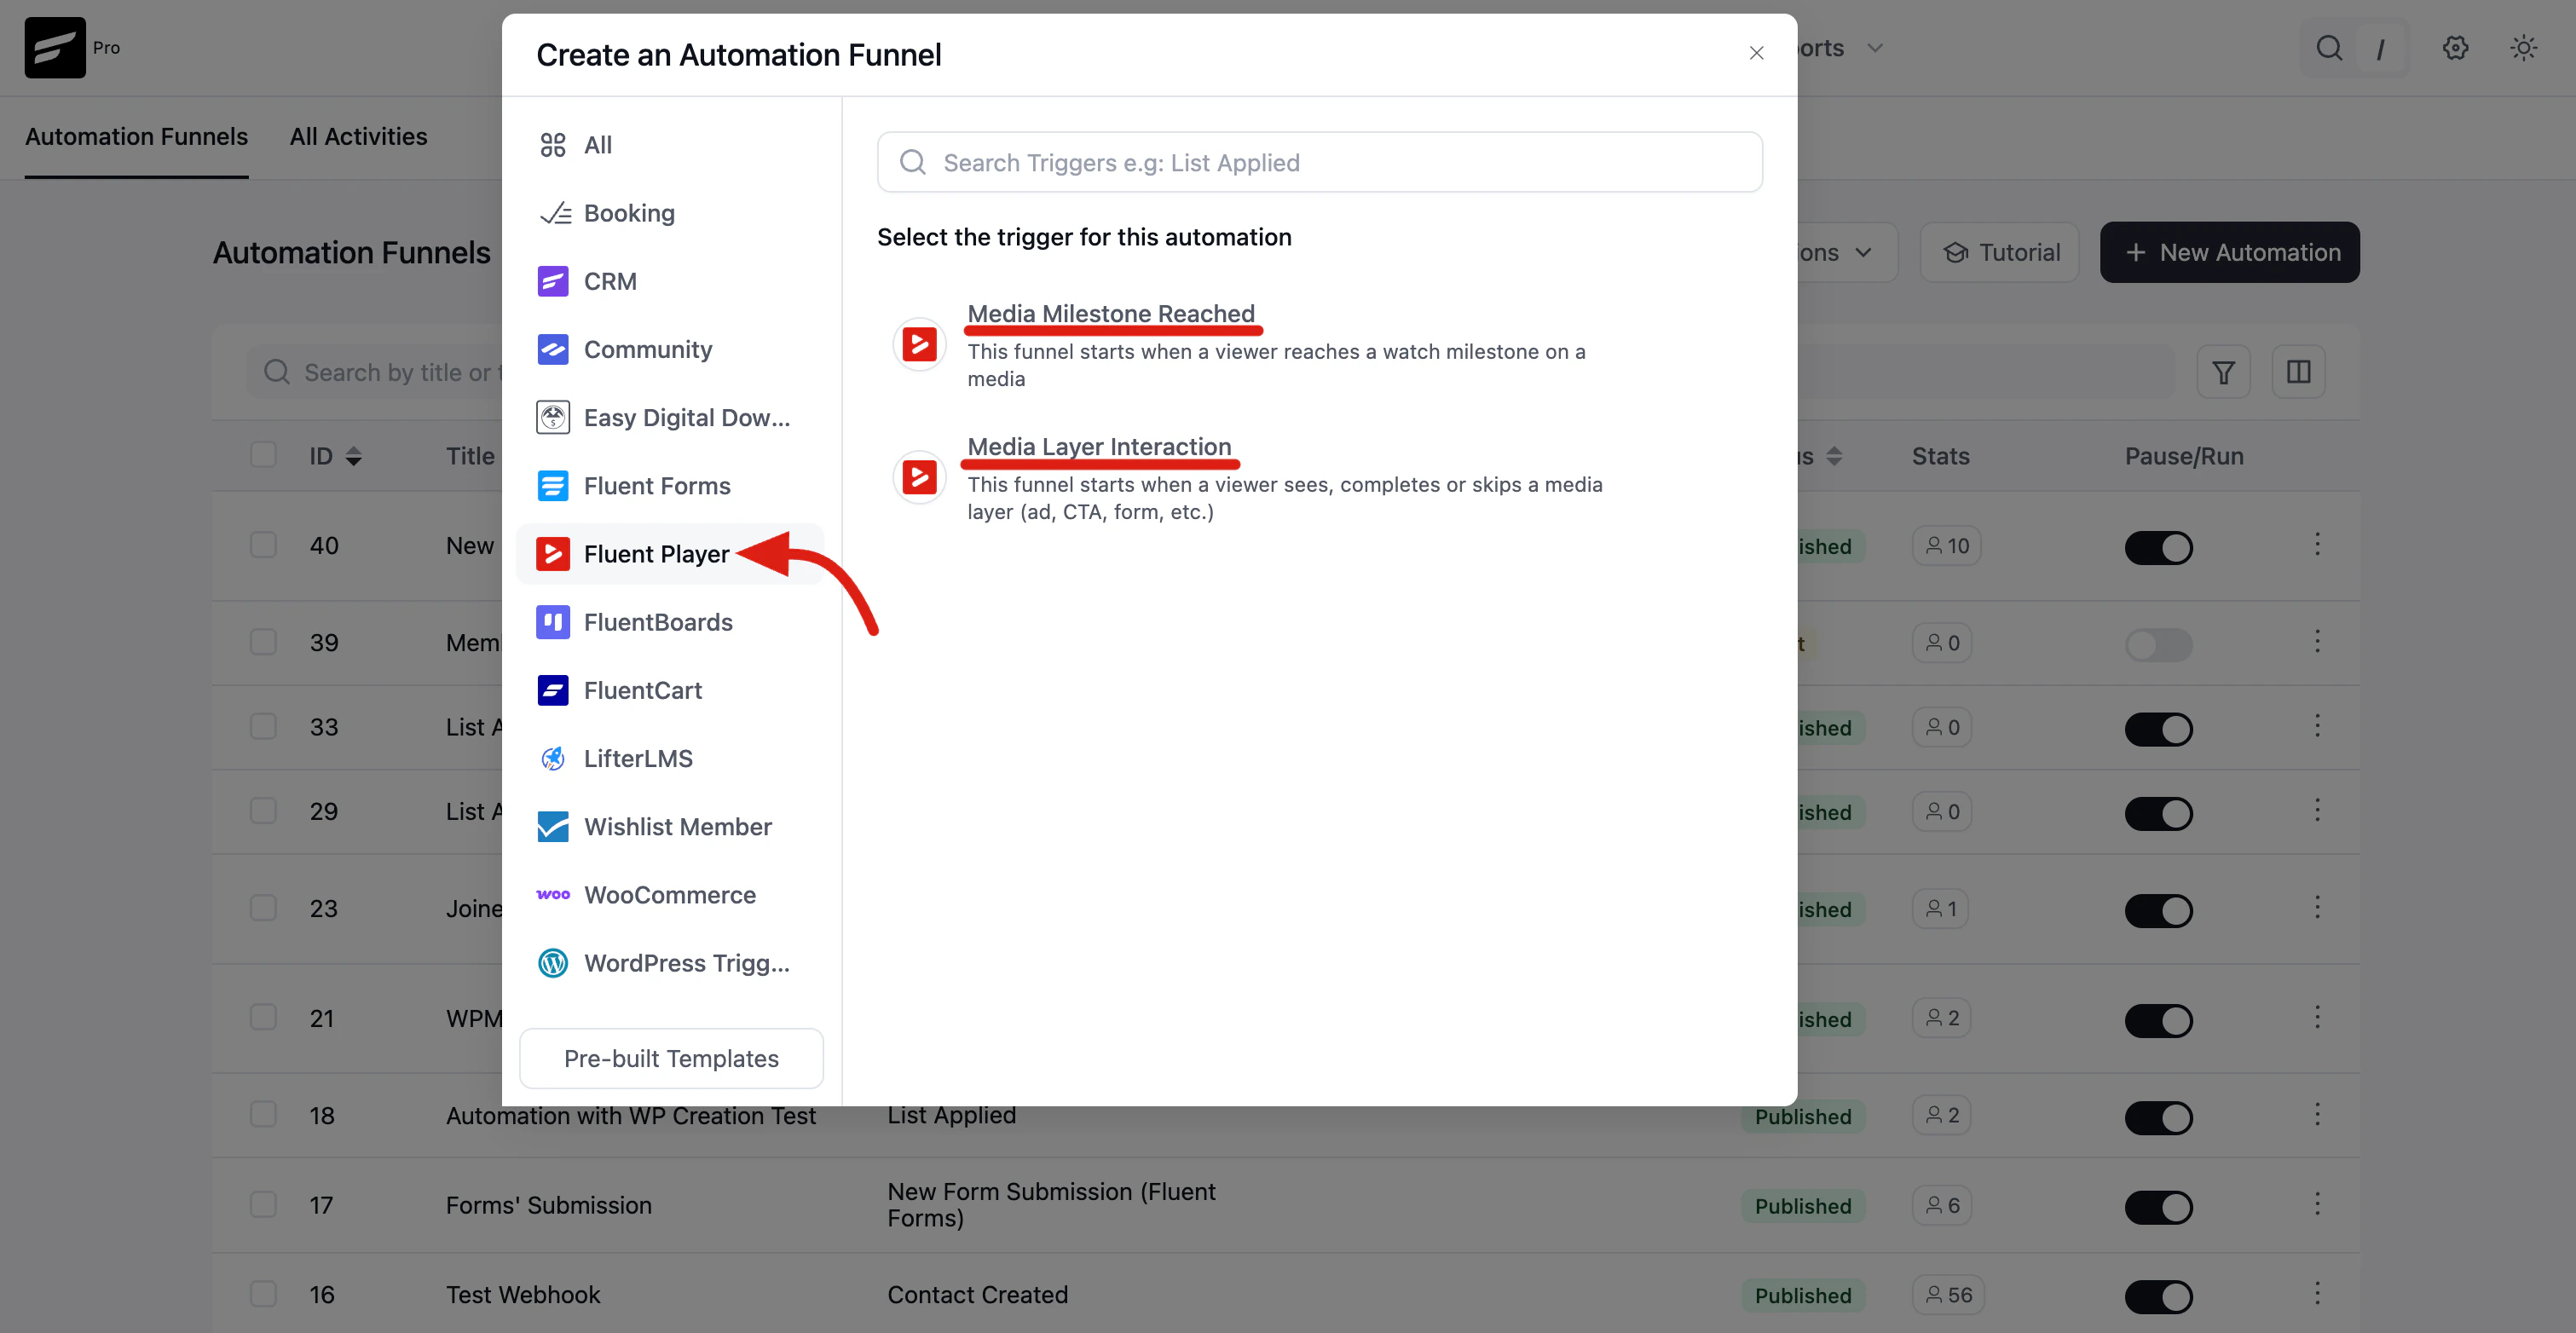Choose Media Milestone Reached trigger

pyautogui.click(x=1110, y=313)
